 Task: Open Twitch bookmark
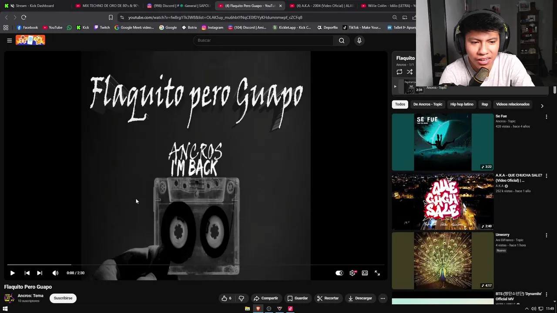pyautogui.click(x=102, y=27)
